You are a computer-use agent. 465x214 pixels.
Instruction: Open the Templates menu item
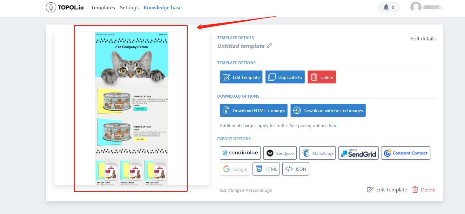tap(103, 7)
